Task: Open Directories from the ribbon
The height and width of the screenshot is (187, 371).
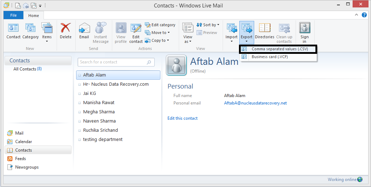Action: point(264,31)
